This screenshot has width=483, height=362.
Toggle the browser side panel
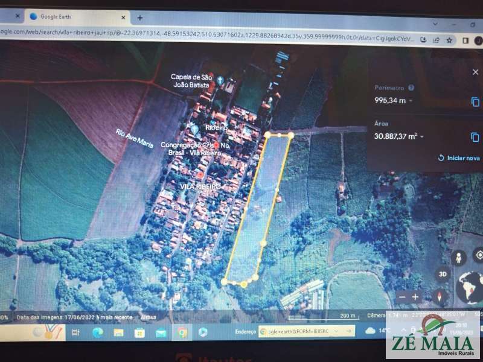[465, 40]
